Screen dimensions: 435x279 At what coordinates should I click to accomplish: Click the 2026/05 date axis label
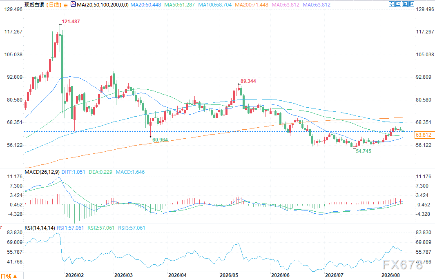point(229,275)
